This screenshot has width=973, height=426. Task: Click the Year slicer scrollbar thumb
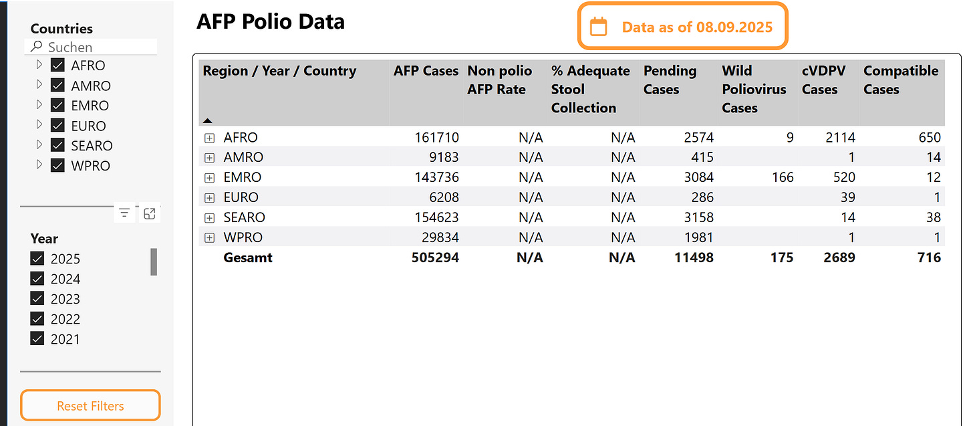(154, 261)
